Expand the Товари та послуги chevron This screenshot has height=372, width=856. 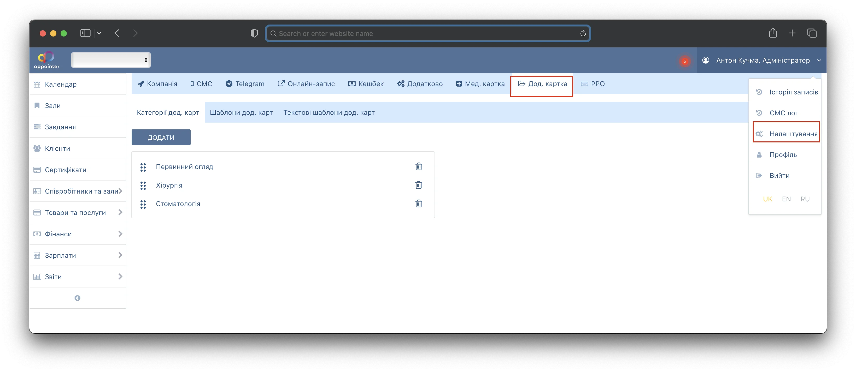pos(120,212)
